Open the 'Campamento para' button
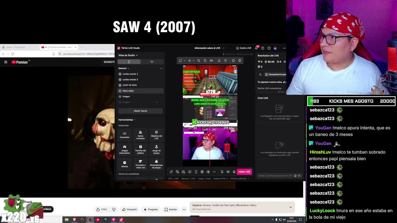The image size is (397, 223). [275, 74]
